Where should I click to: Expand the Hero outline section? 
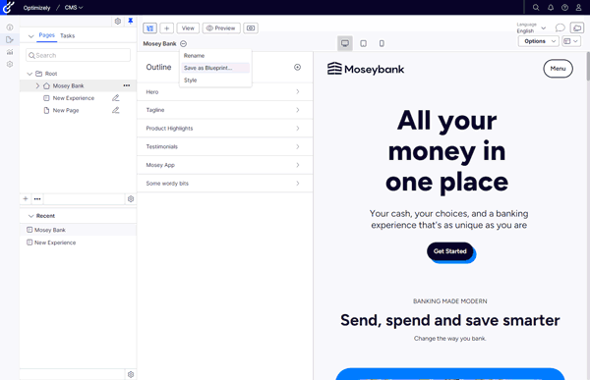pos(224,91)
